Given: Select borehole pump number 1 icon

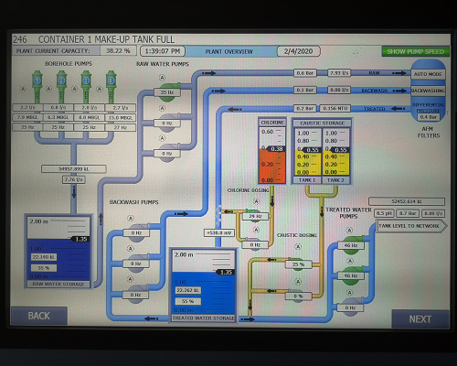Looking at the screenshot, I should click(37, 87).
